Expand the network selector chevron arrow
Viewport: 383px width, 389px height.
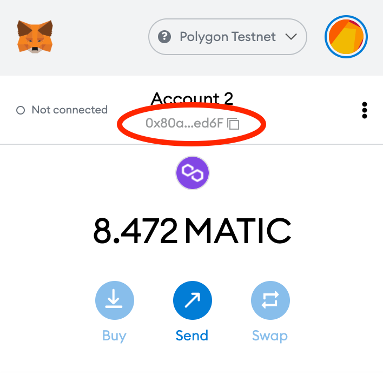pos(291,37)
